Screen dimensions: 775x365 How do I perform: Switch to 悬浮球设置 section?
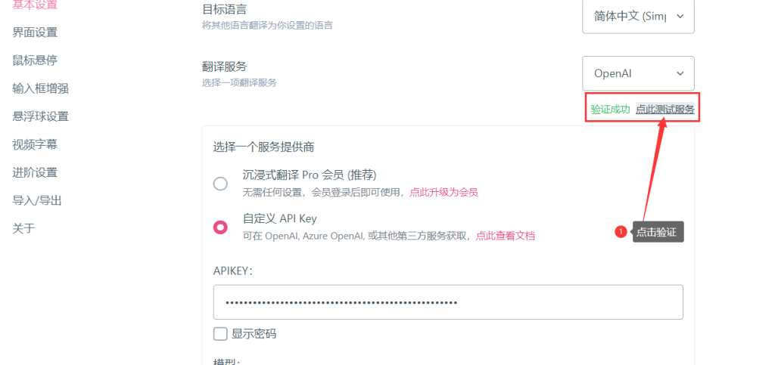pyautogui.click(x=41, y=117)
